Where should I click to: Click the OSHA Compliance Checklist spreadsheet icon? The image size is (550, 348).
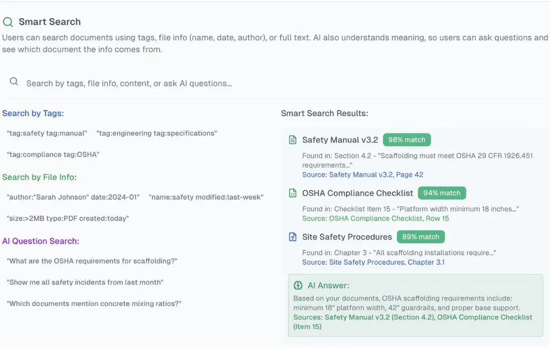(293, 193)
